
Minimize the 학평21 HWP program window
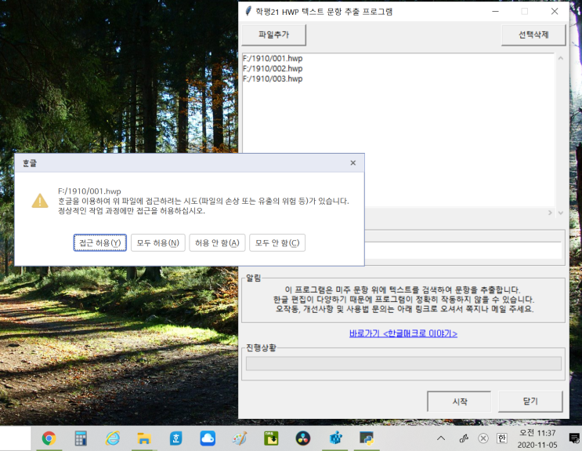[x=495, y=12]
